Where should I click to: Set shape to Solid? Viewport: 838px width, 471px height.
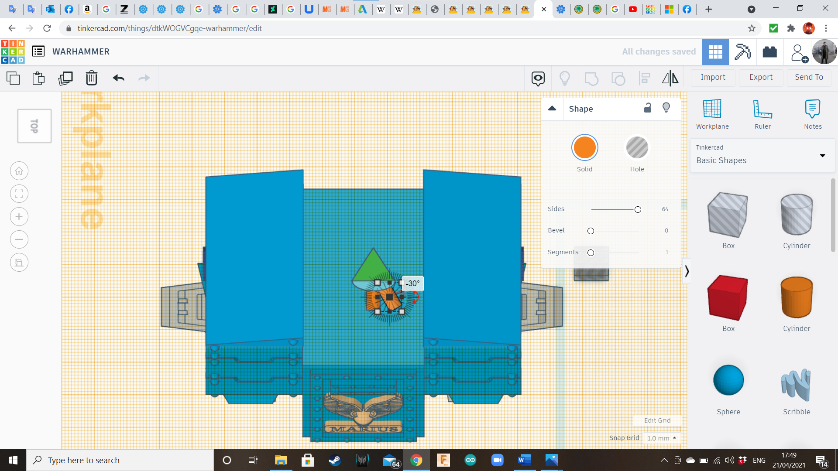pos(584,148)
